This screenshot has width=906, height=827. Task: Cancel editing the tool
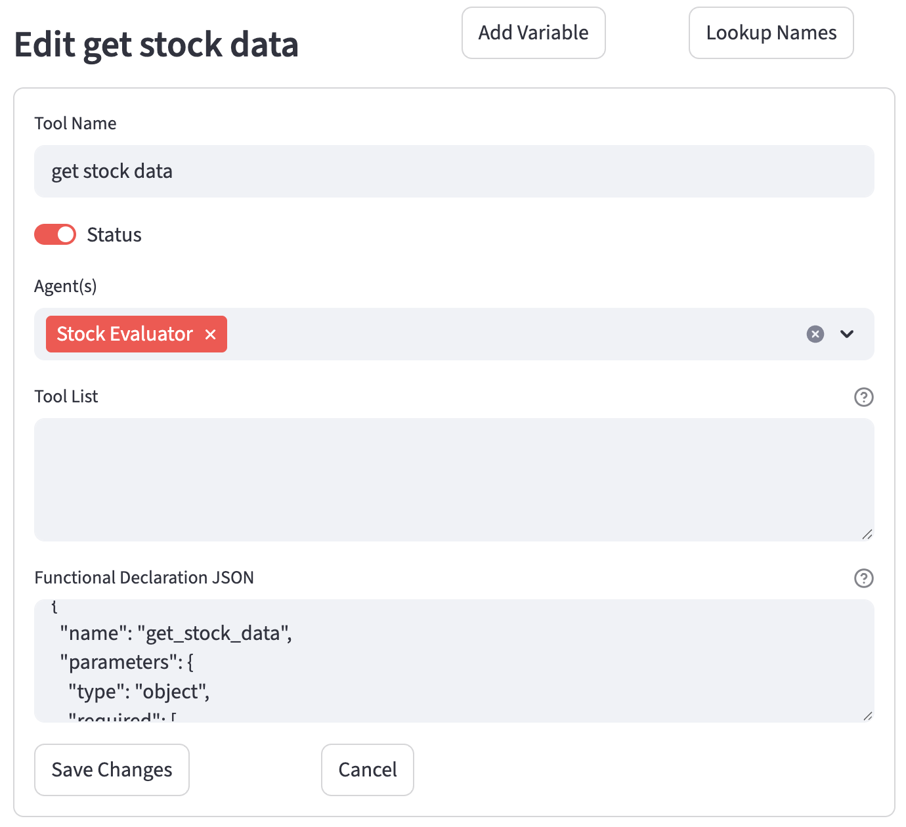367,770
